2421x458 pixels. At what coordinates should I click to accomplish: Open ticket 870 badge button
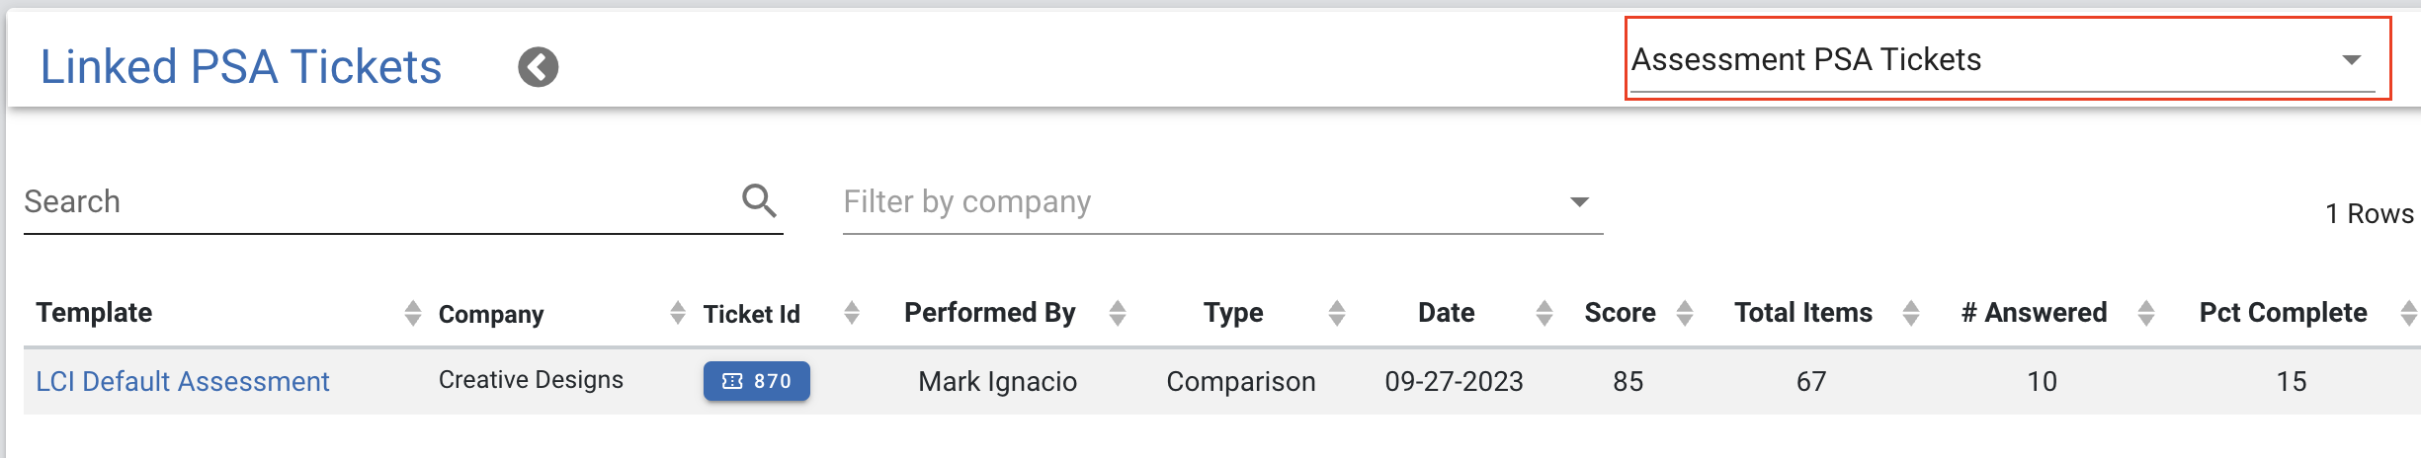(x=757, y=381)
